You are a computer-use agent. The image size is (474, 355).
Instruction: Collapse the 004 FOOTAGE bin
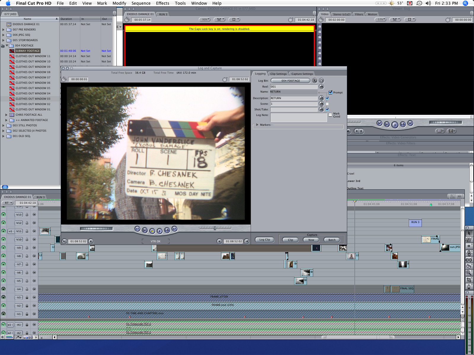pyautogui.click(x=7, y=46)
